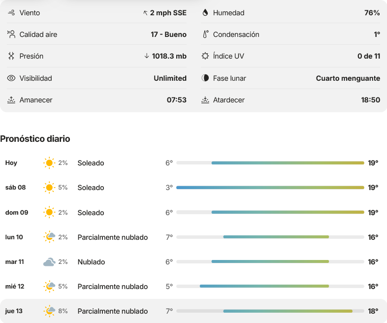The image size is (387, 323).
Task: Click the partly cloudy icon for lun 10
Action: 49,237
